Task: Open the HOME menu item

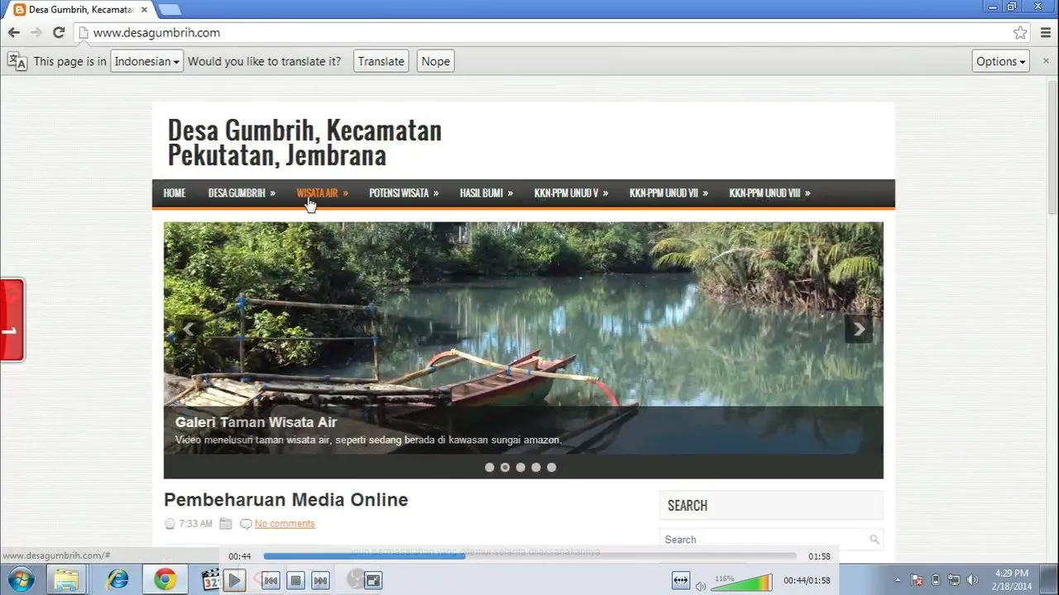Action: point(175,193)
